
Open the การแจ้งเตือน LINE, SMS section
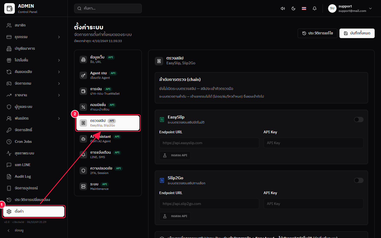108,155
